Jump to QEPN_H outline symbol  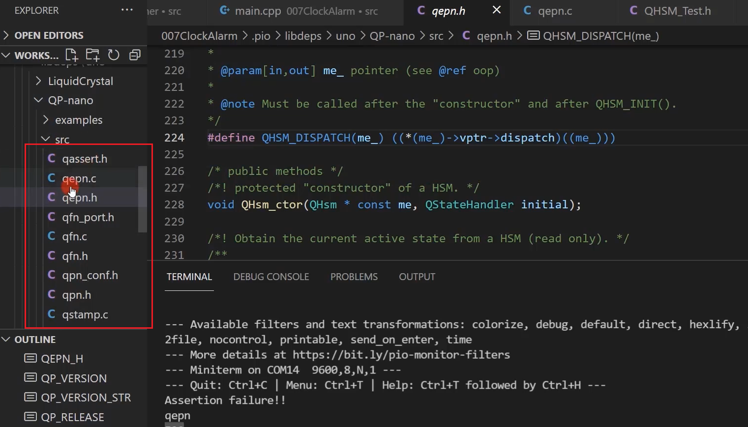(62, 359)
